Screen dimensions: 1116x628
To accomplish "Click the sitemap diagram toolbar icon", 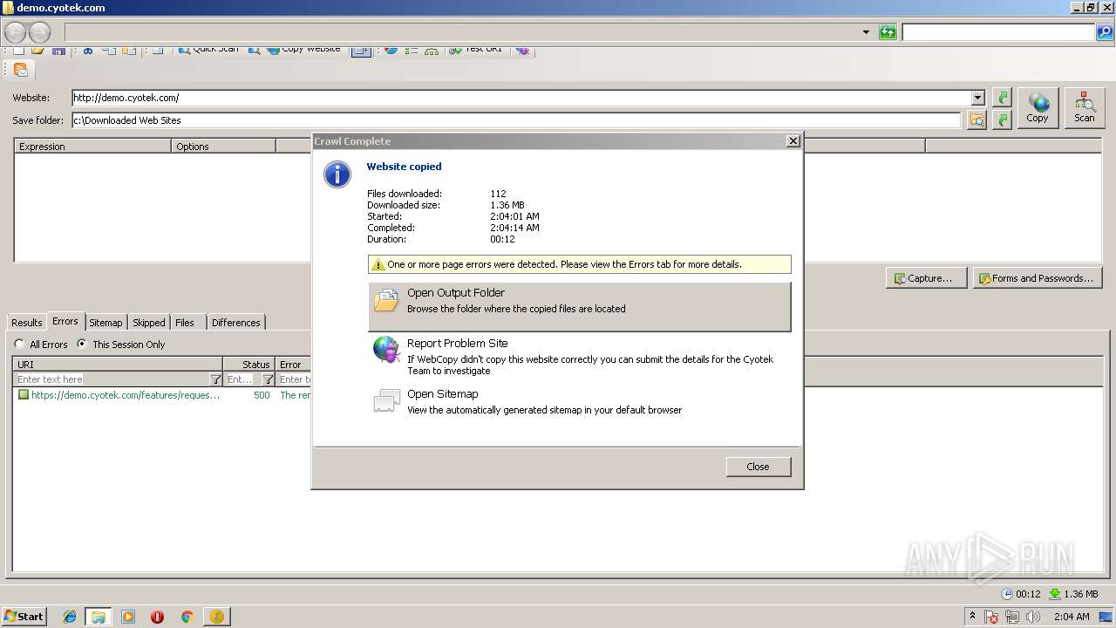I will pyautogui.click(x=432, y=51).
